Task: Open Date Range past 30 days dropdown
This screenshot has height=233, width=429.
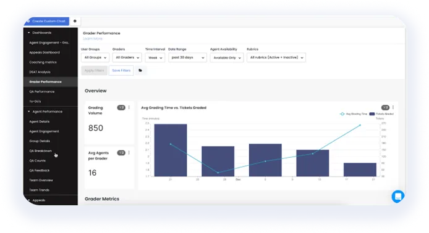Action: pyautogui.click(x=187, y=57)
